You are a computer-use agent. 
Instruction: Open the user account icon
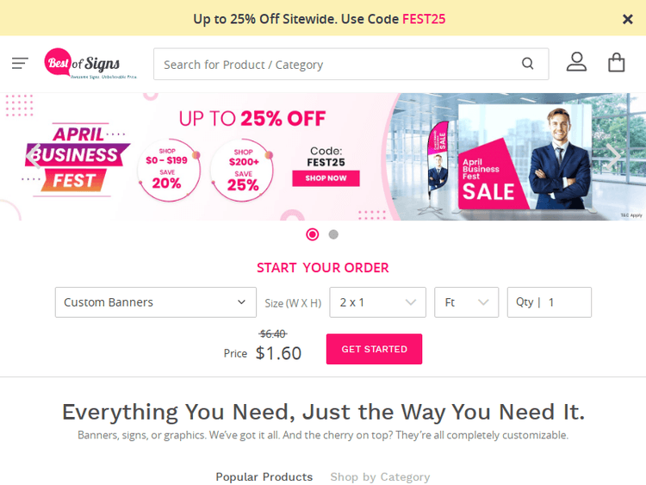point(576,62)
